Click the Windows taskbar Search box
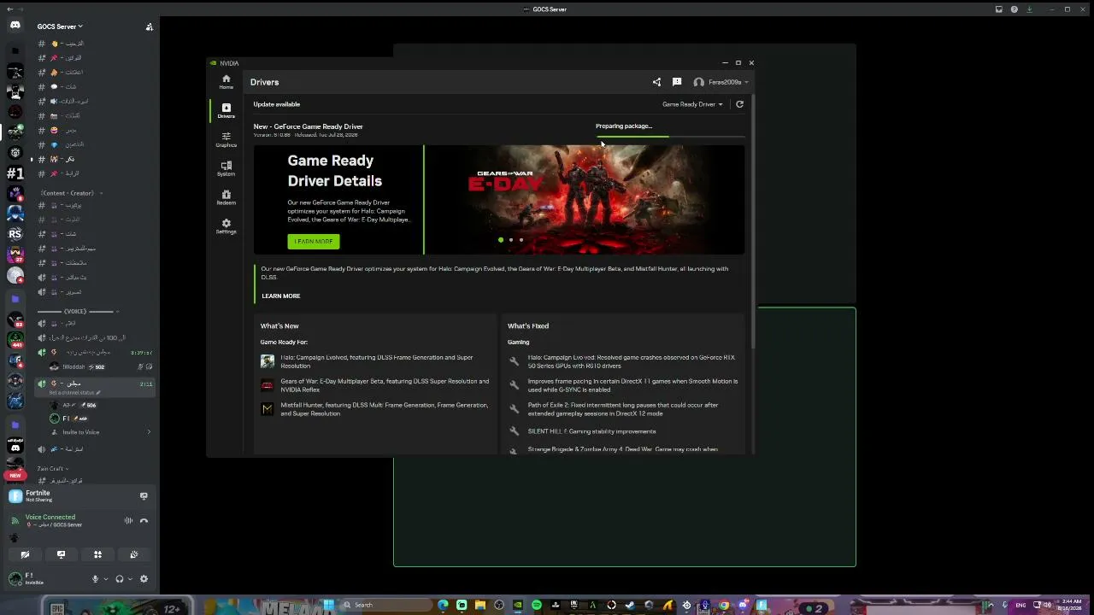 click(x=385, y=605)
